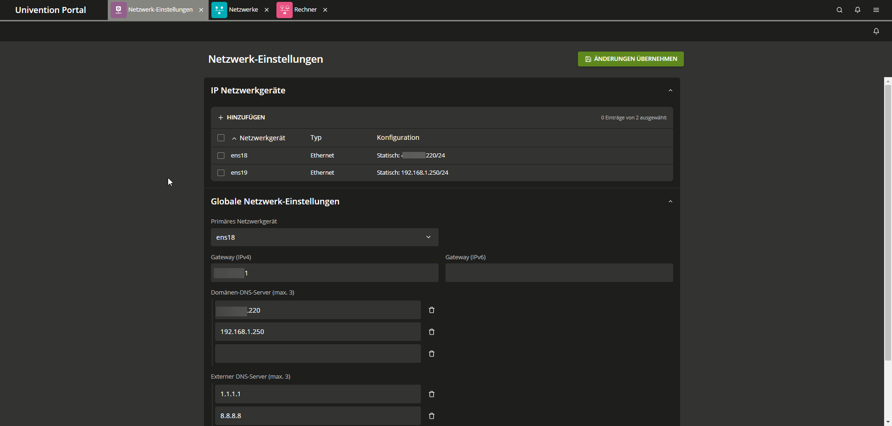
Task: Click the ens19 device name
Action: click(239, 173)
